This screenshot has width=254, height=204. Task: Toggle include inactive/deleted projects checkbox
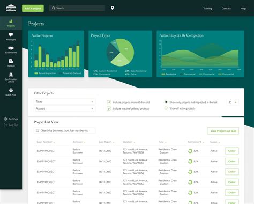coord(109,108)
